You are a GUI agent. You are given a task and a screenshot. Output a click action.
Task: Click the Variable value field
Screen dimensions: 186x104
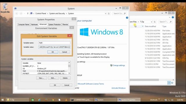pyautogui.click(x=54, y=47)
